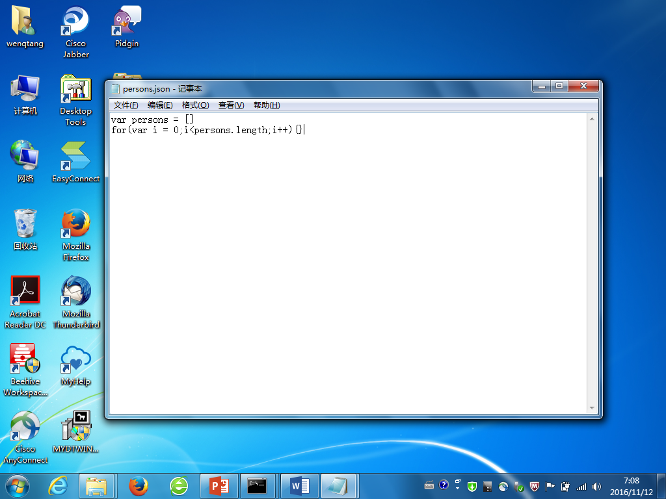Click the blue help question-mark tray icon
This screenshot has height=499, width=666.
tap(444, 485)
